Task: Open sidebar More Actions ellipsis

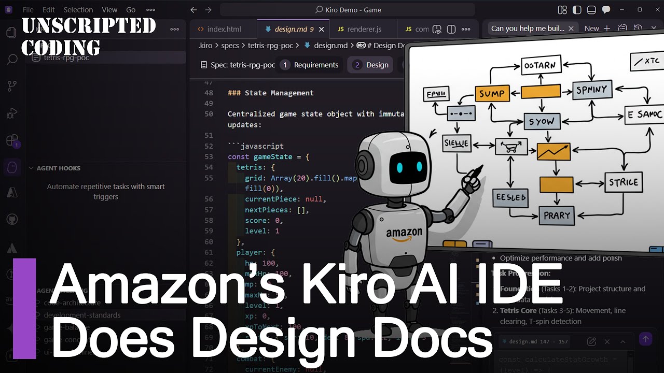Action: 175,29
